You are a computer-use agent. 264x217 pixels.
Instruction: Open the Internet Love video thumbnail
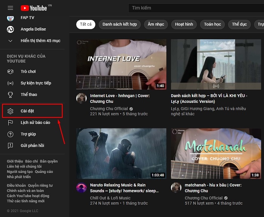pyautogui.click(x=121, y=64)
